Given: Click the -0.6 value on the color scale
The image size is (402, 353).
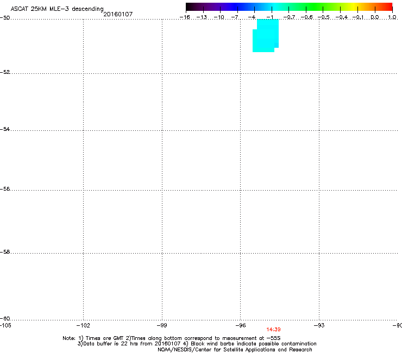Looking at the screenshot, I should (306, 17).
